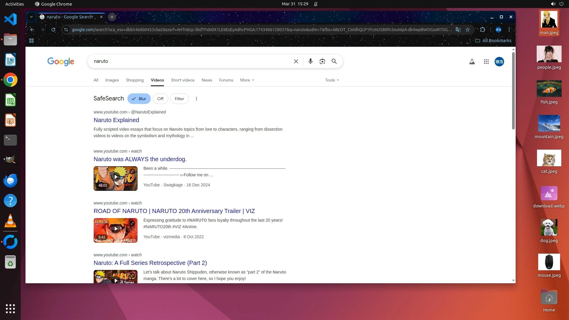Open the Tools dropdown
The image size is (569, 320).
click(x=332, y=80)
